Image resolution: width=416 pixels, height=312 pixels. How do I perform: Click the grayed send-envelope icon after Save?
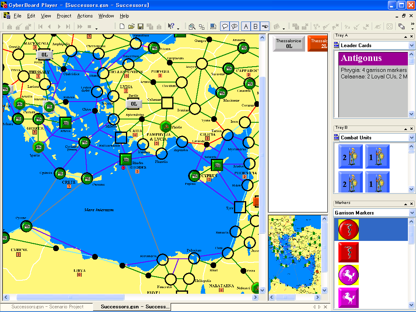pos(150,26)
